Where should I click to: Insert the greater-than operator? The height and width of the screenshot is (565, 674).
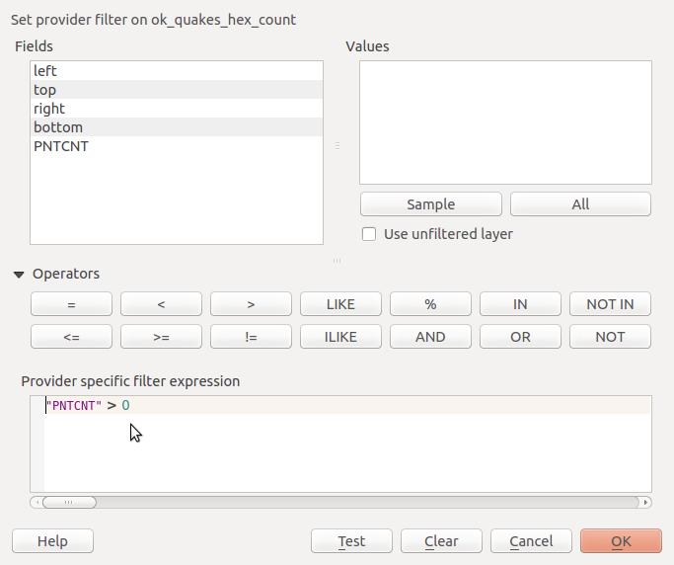tap(251, 304)
